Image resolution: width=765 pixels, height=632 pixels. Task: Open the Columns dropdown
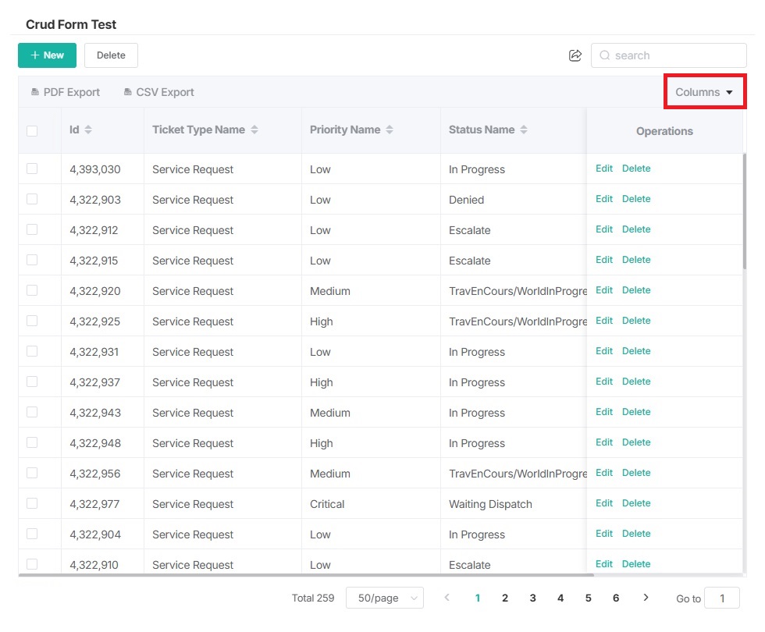(x=704, y=92)
